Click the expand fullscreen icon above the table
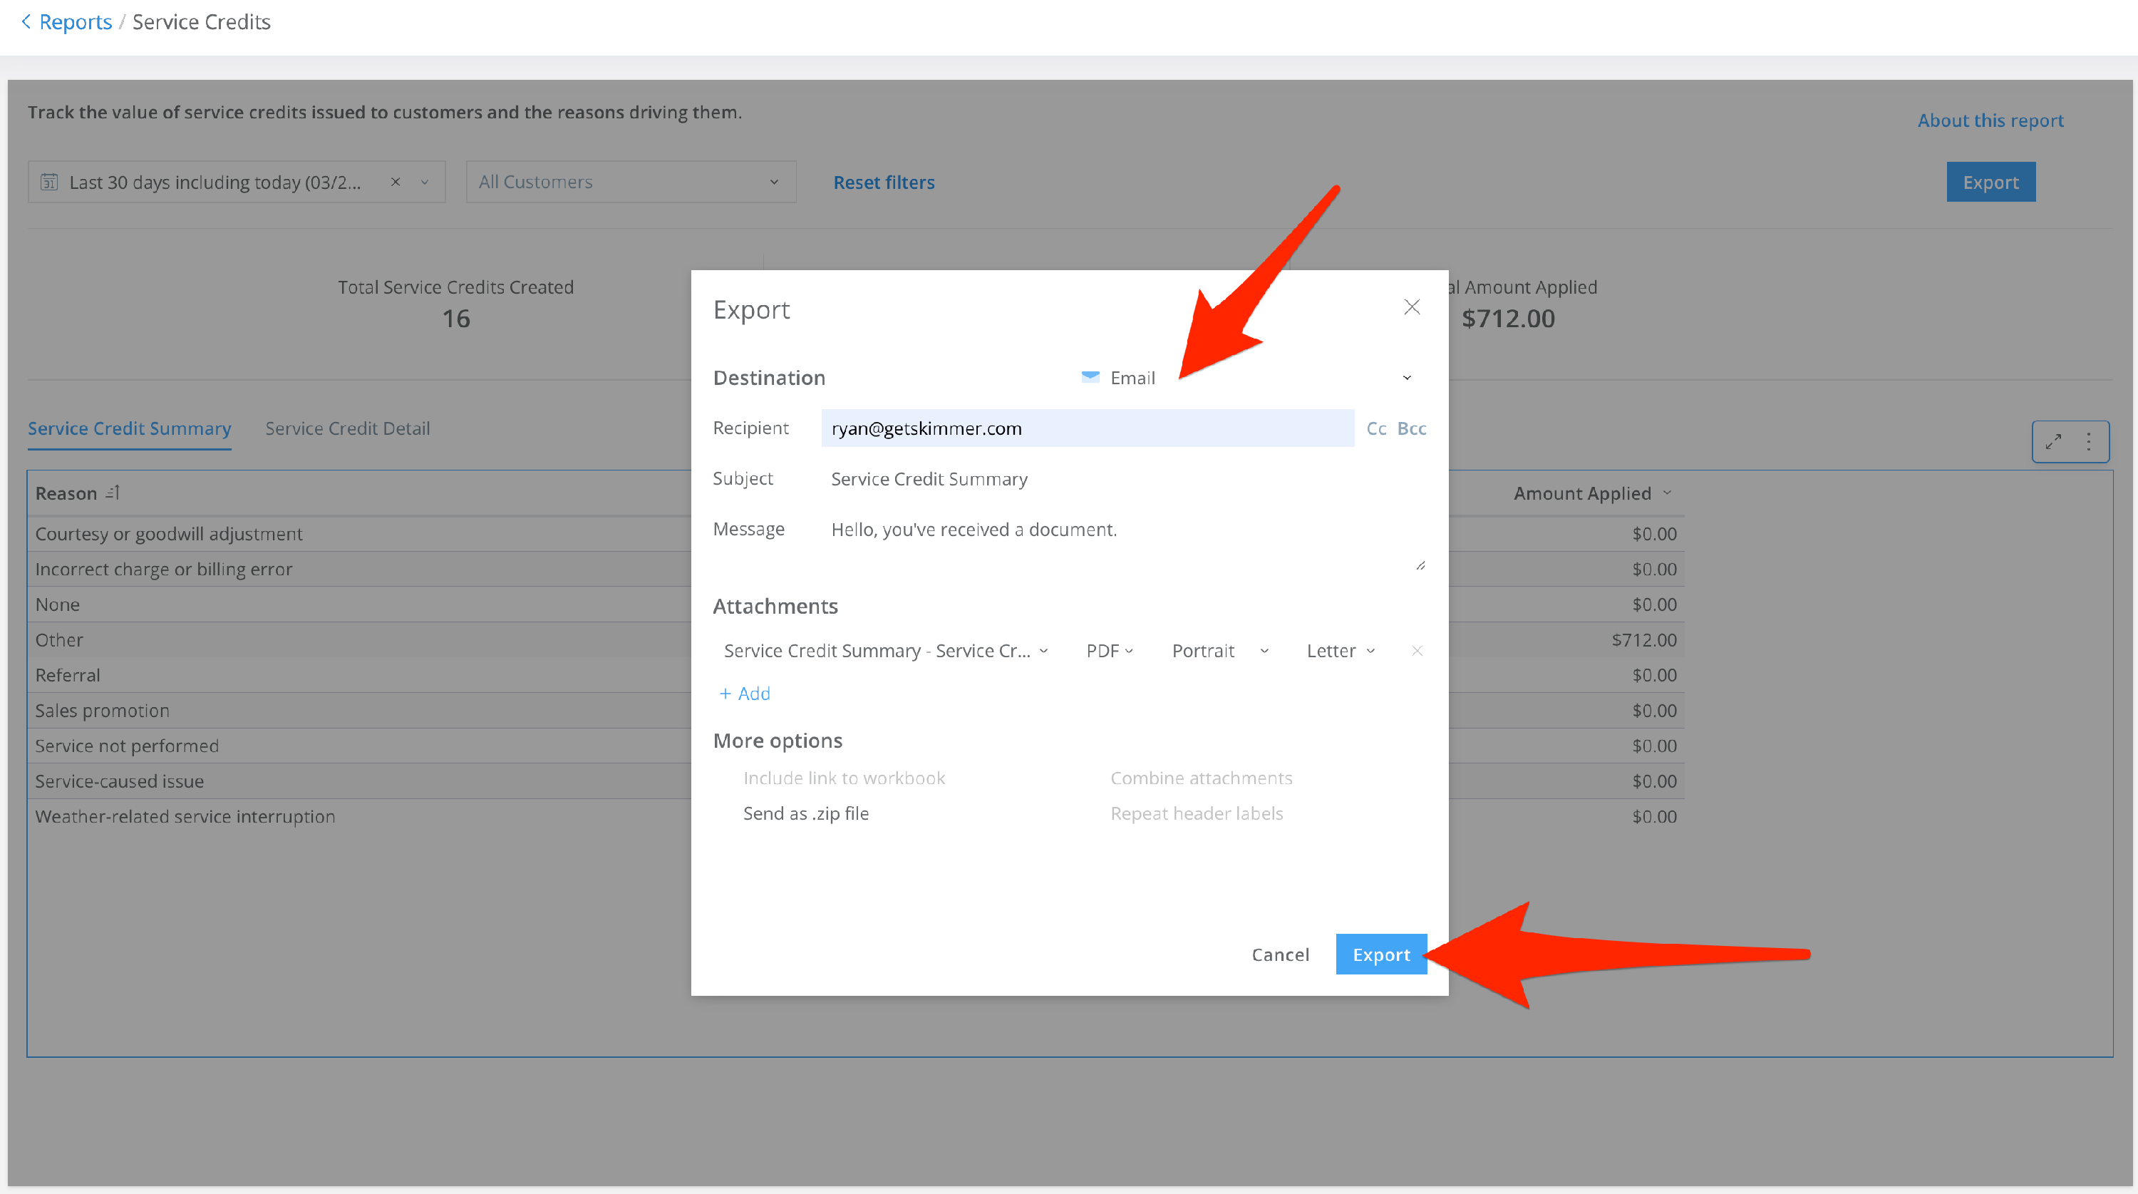The height and width of the screenshot is (1194, 2138). pyautogui.click(x=2053, y=441)
